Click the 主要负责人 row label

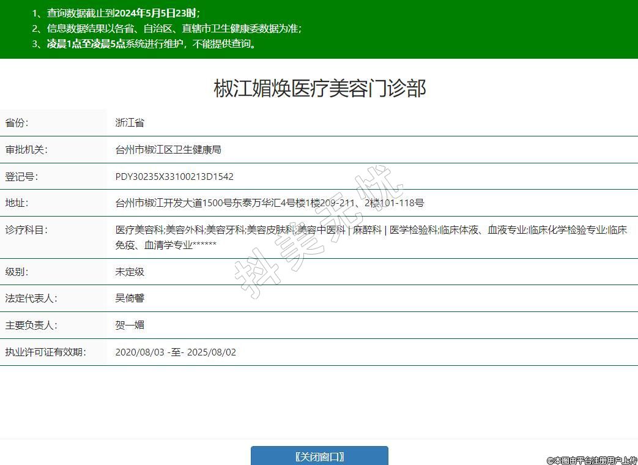click(31, 325)
